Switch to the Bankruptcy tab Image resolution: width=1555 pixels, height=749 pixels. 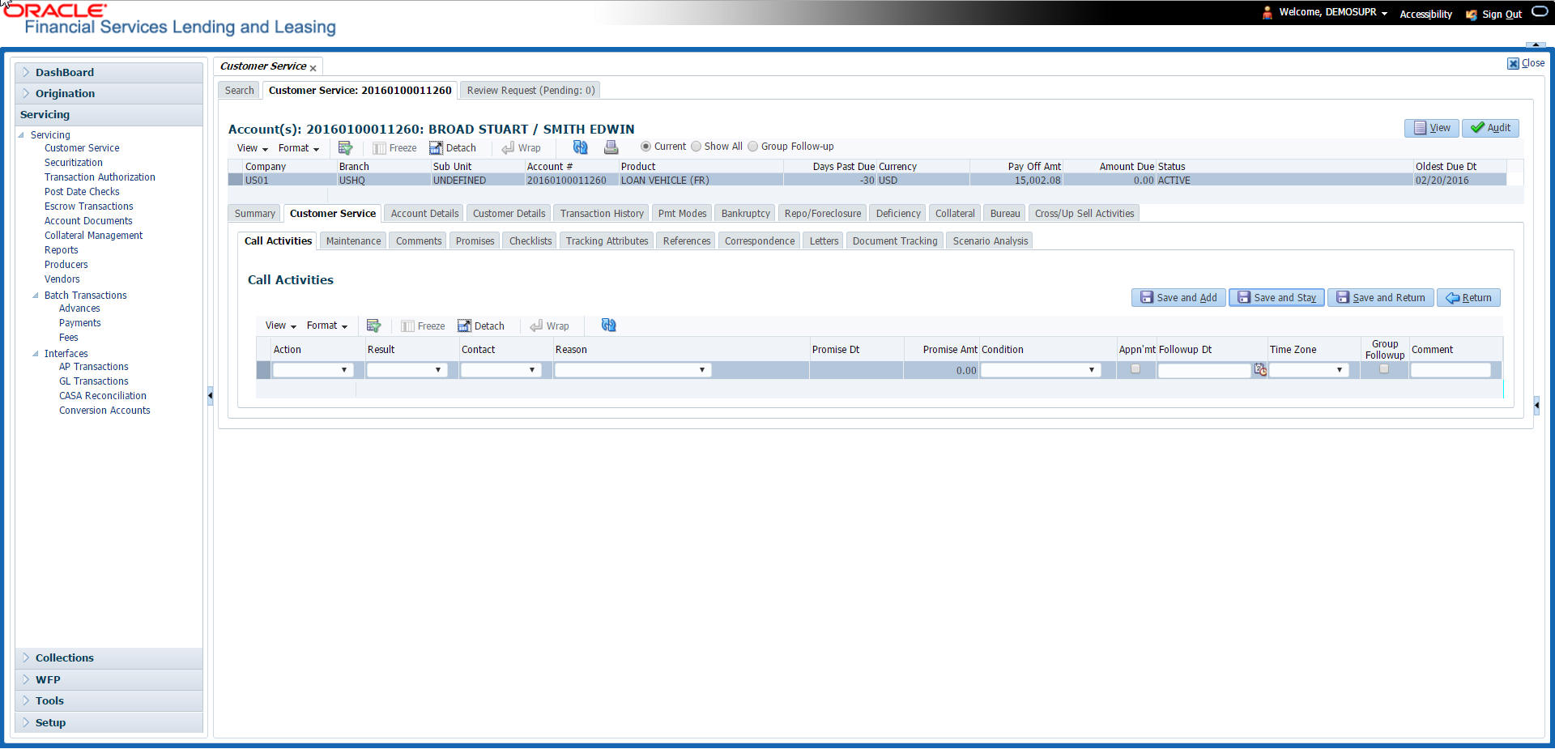[745, 214]
